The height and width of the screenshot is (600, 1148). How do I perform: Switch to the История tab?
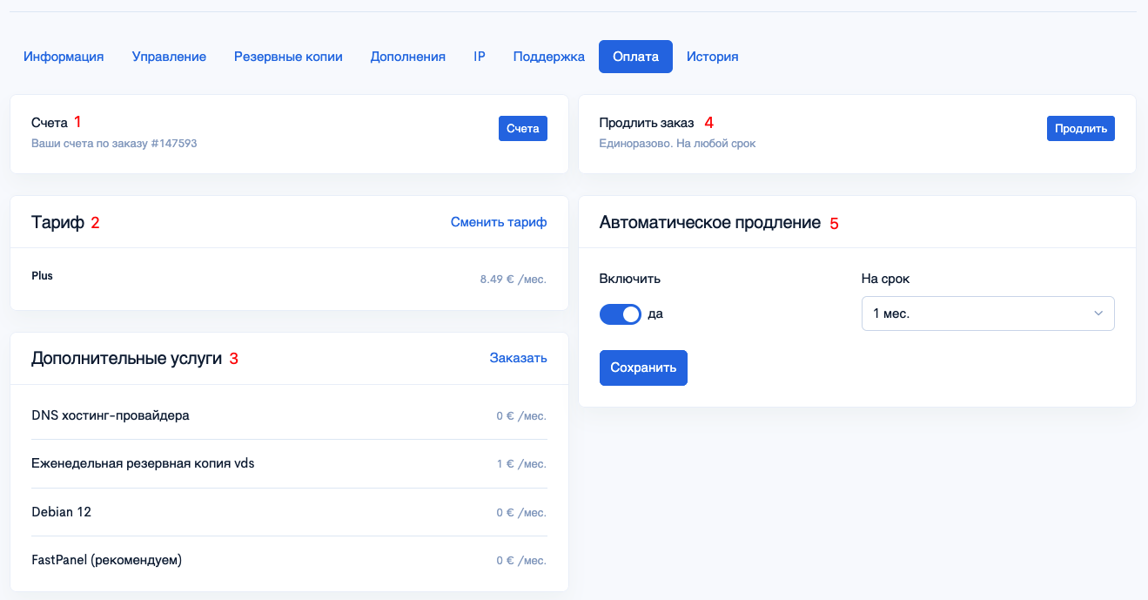pos(712,57)
